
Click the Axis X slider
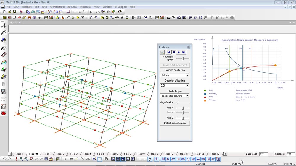click(x=183, y=108)
